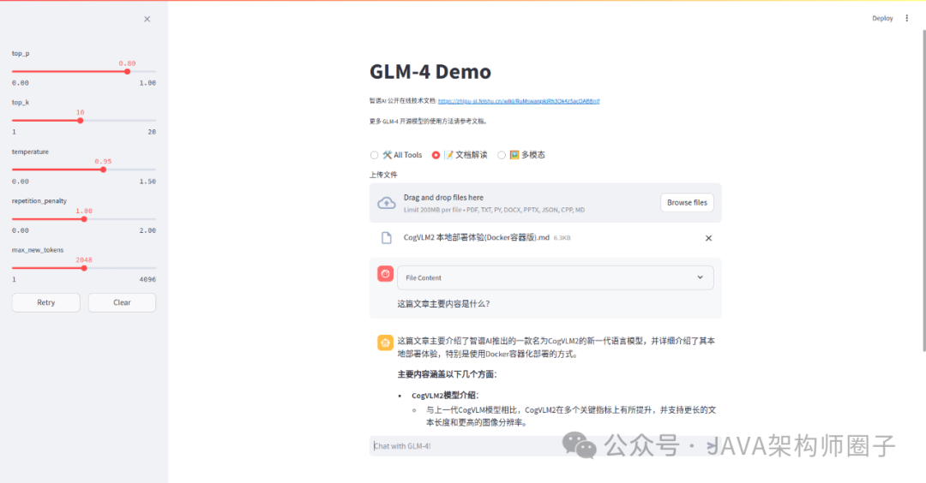Remove the uploaded CogVLM2 .md file
Viewport: 926px width, 483px height.
[x=709, y=238]
